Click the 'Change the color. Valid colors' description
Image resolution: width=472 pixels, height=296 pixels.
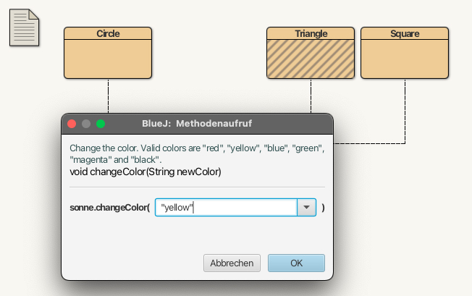click(x=197, y=153)
